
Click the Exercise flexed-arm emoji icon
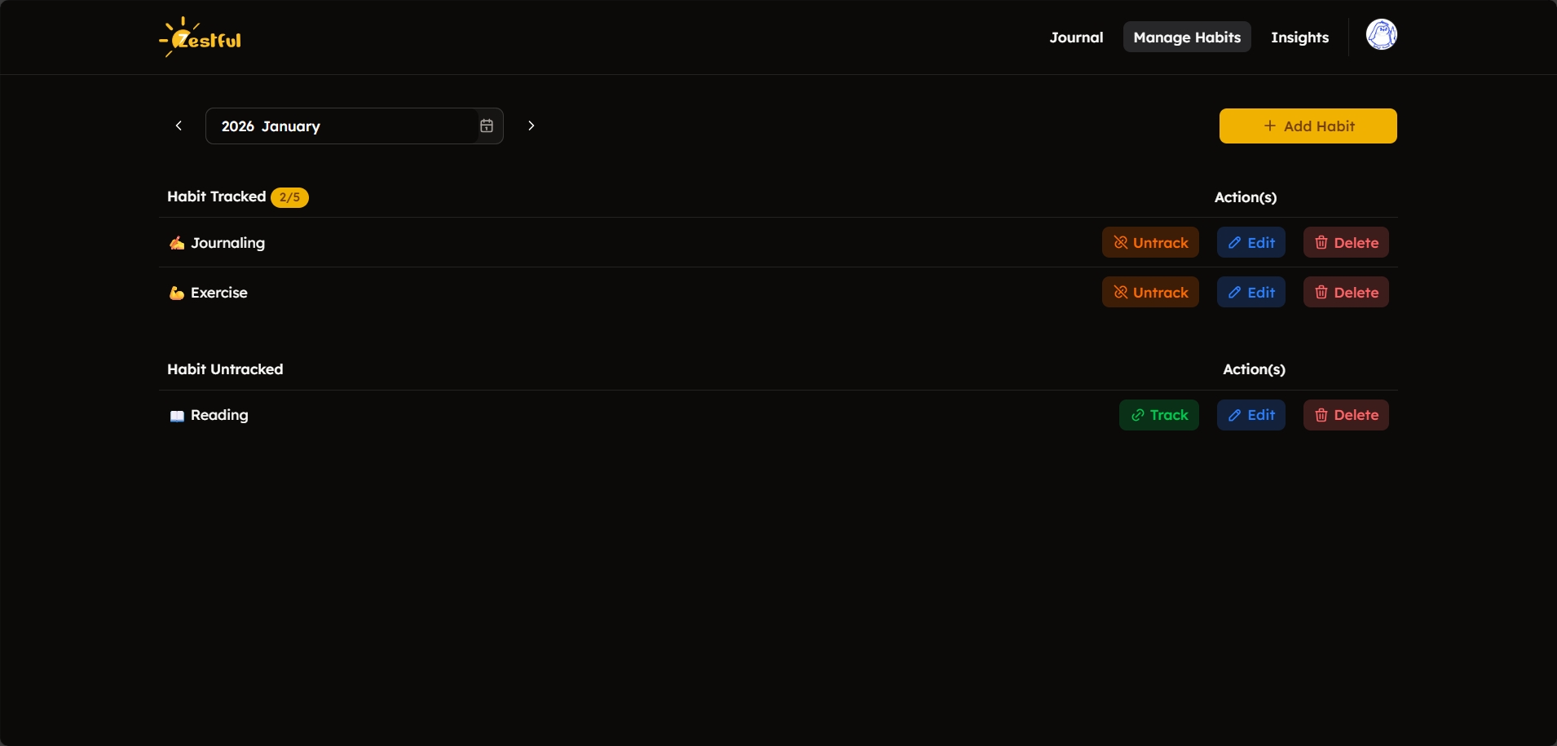(177, 293)
